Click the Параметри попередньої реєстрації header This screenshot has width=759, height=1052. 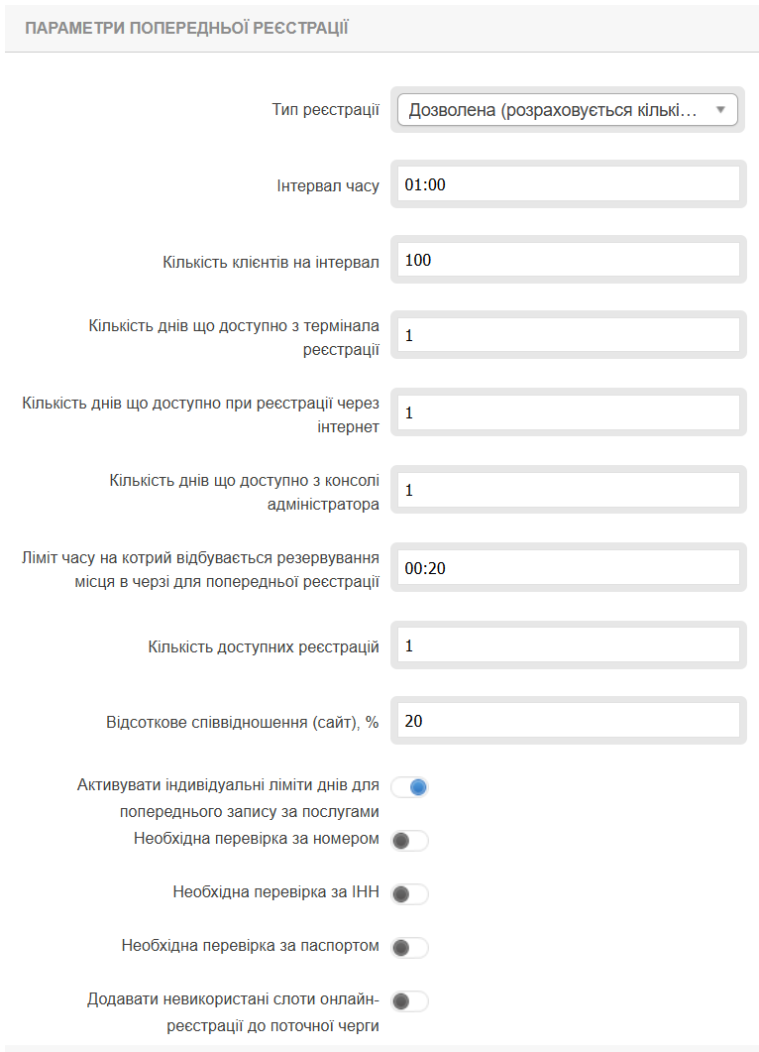click(186, 27)
